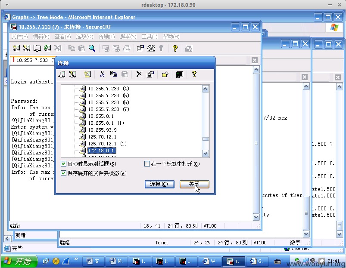Open the 选项(O) menu
This screenshot has height=268, width=346.
[x=84, y=36]
